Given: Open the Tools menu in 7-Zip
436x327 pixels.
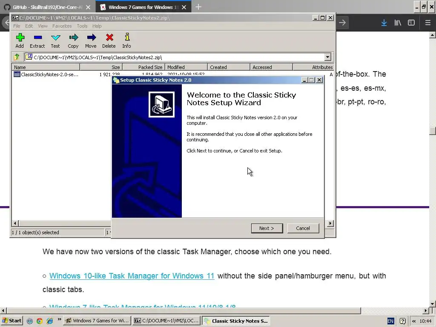Looking at the screenshot, I should (82, 26).
